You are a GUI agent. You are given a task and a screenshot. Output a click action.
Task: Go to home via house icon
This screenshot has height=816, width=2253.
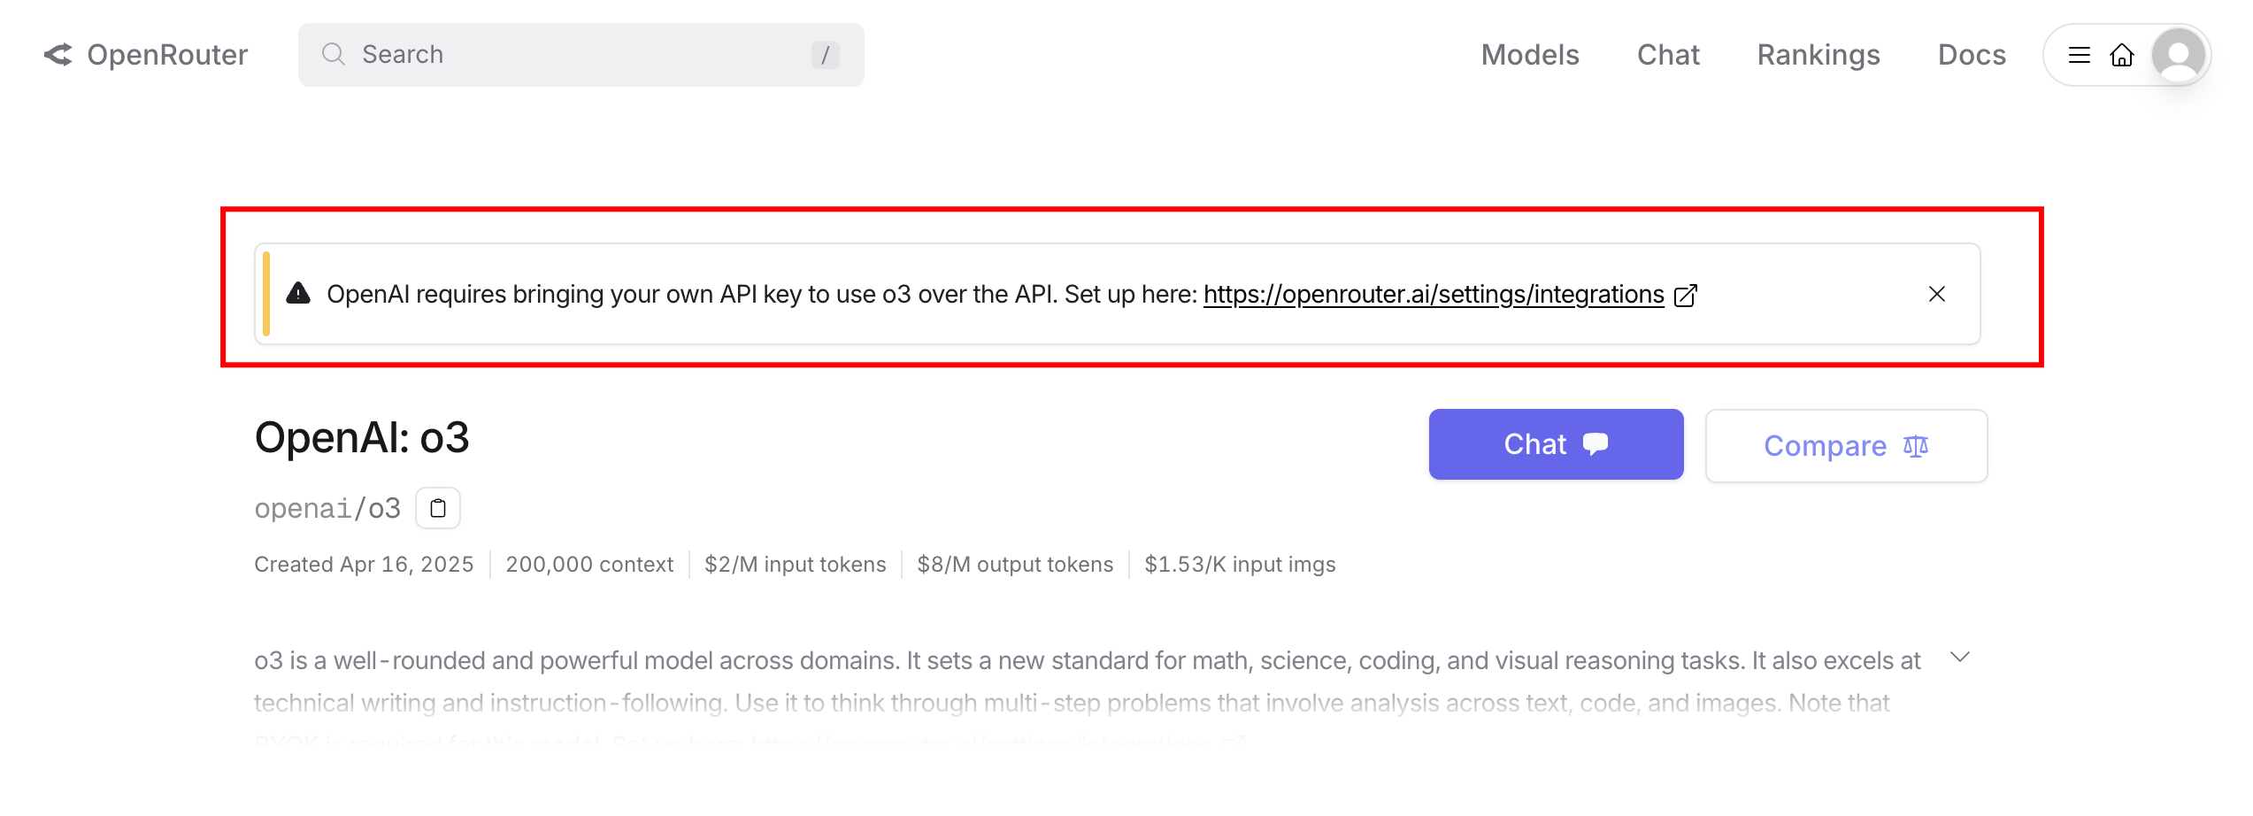tap(2122, 55)
